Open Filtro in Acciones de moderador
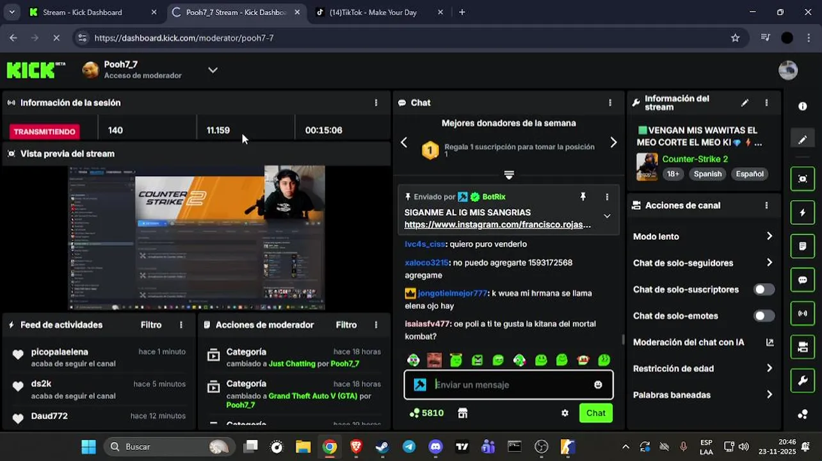The width and height of the screenshot is (822, 461). click(346, 325)
